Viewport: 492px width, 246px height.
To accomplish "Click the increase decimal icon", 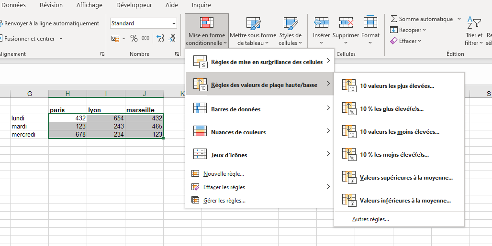I will tap(160, 38).
